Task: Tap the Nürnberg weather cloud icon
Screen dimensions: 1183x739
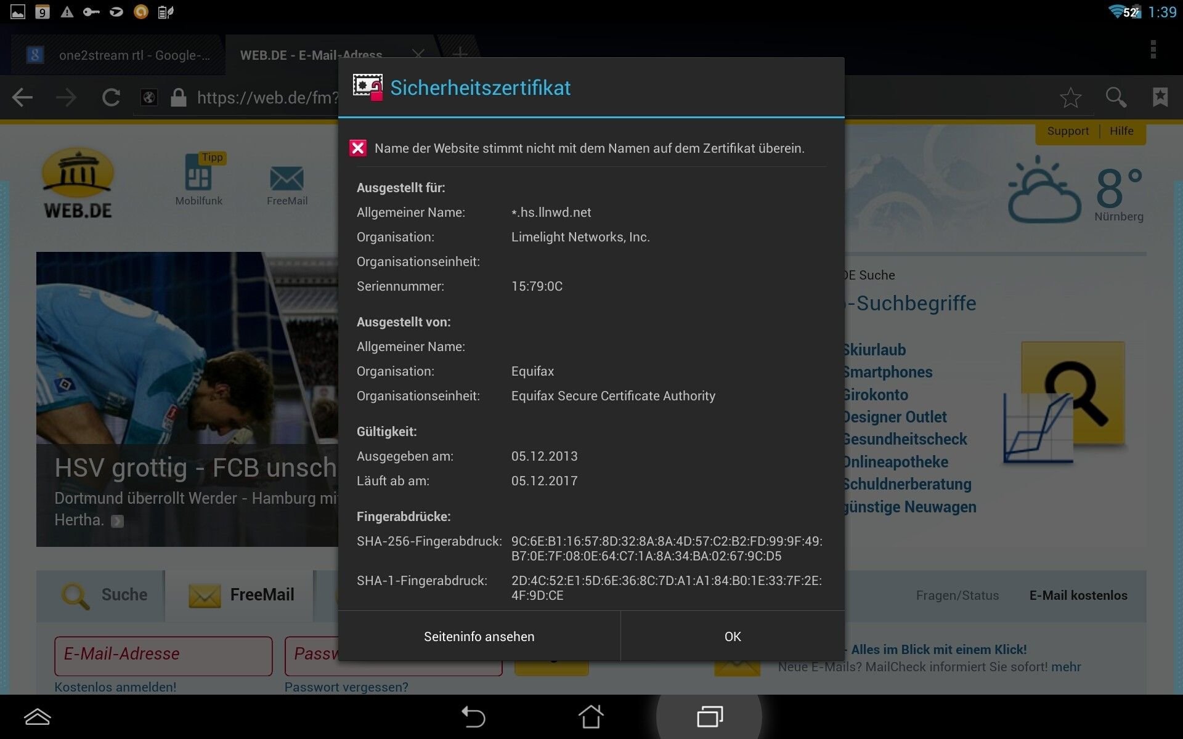Action: tap(1044, 190)
